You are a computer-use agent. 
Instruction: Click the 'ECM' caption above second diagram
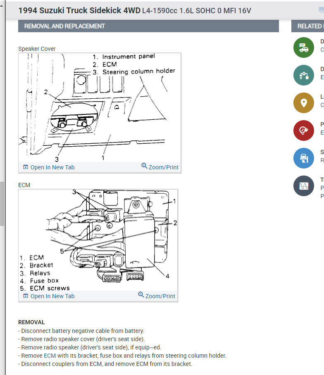tap(24, 185)
